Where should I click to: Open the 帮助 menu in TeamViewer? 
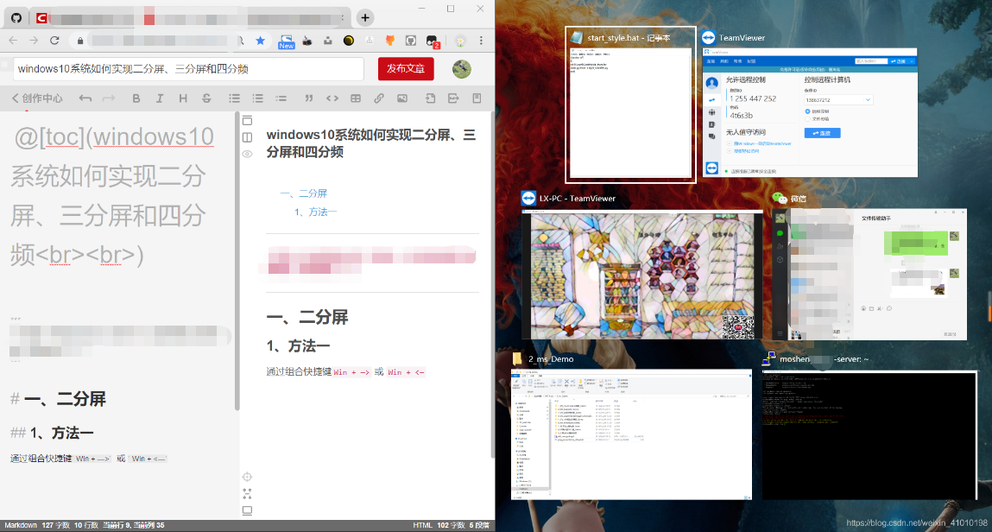click(737, 61)
